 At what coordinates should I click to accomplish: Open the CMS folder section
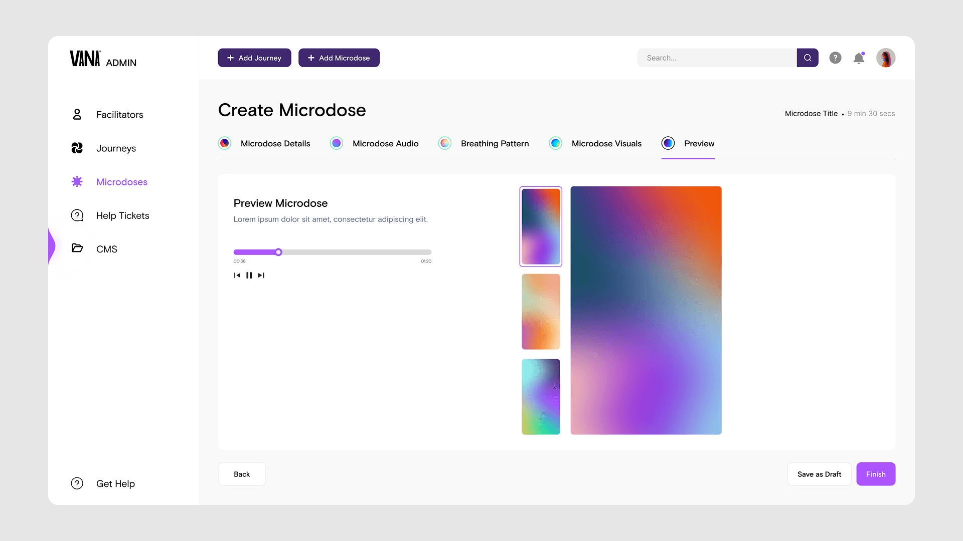coord(106,249)
